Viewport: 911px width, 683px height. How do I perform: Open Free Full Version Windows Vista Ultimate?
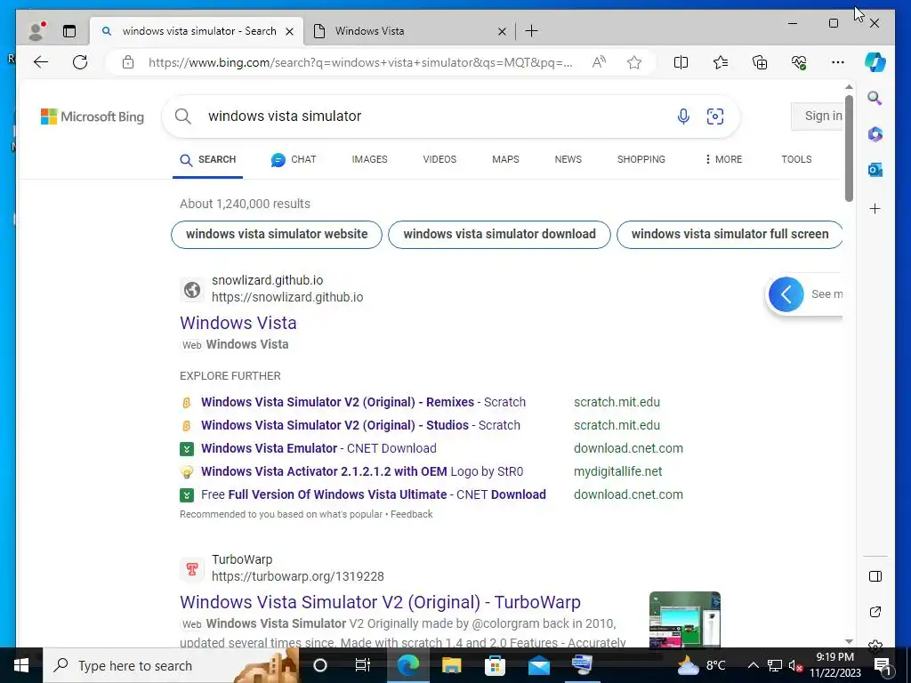[374, 494]
